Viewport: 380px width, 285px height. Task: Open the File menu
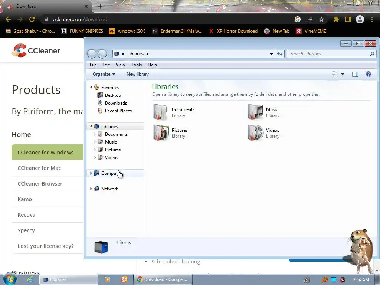tap(93, 65)
